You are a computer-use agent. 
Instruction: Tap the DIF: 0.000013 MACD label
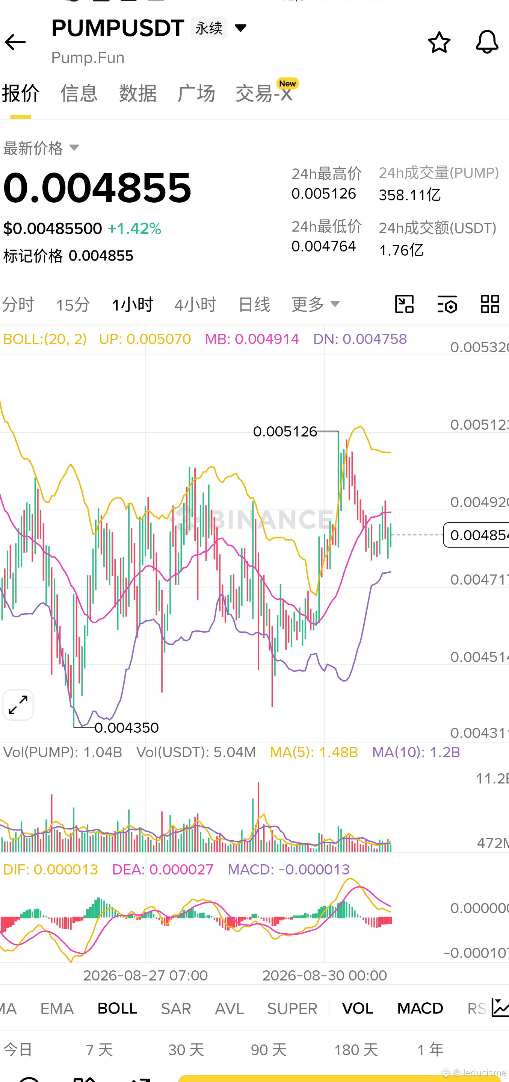click(x=50, y=870)
